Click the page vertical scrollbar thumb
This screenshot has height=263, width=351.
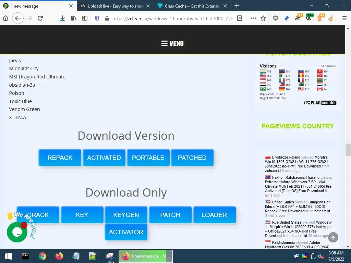348,150
